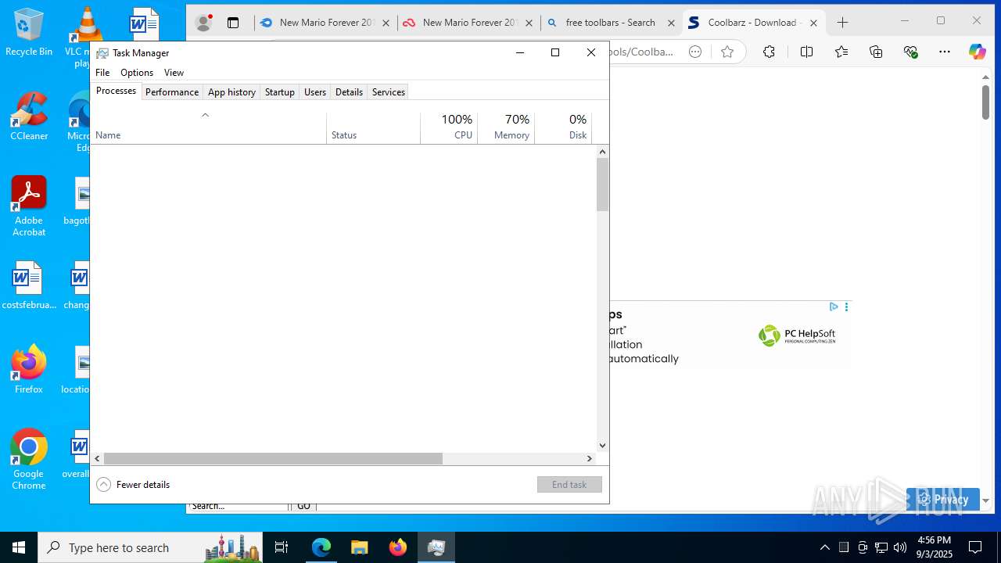Open Edge profile icon
This screenshot has height=563, width=1001.
(x=203, y=23)
